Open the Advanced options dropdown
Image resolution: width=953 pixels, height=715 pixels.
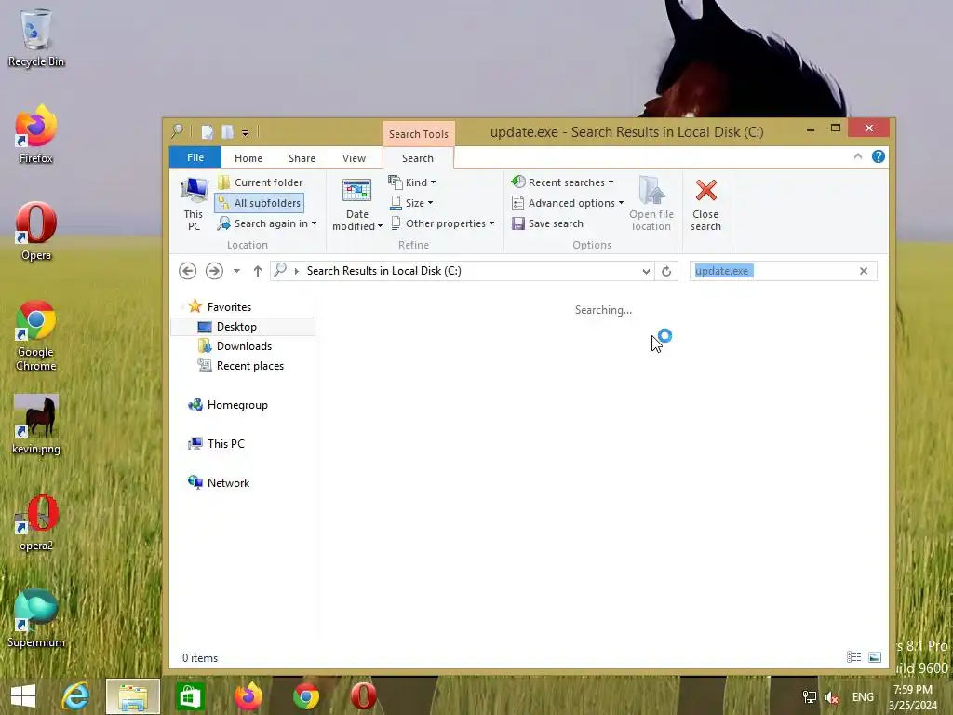click(568, 203)
